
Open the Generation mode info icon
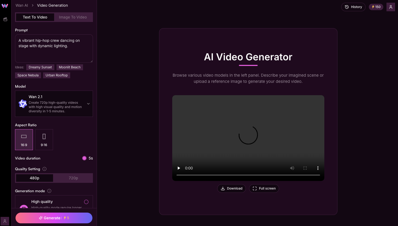click(x=49, y=191)
